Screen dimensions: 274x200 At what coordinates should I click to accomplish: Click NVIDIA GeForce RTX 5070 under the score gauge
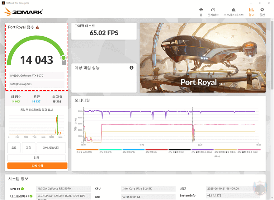pyautogui.click(x=36, y=76)
